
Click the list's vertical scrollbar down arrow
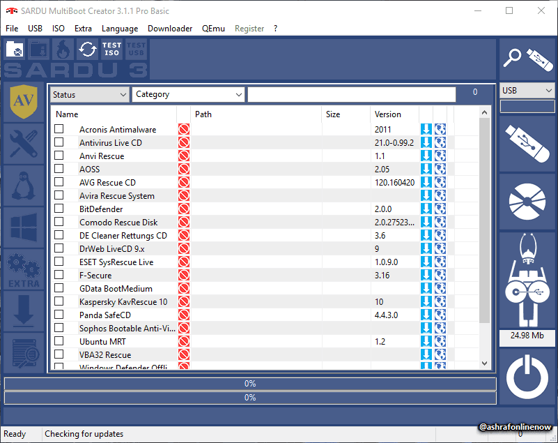click(484, 363)
